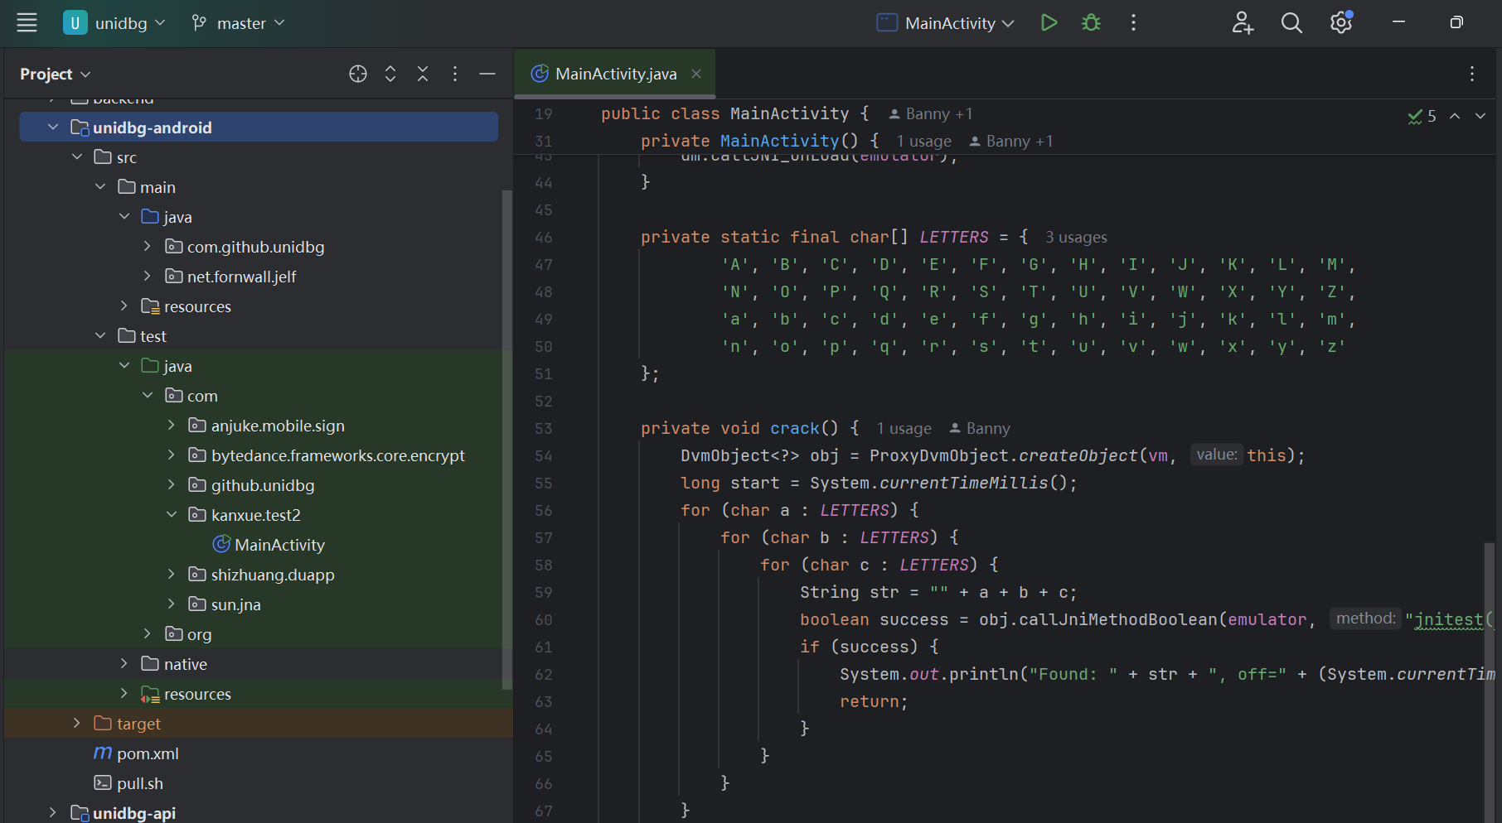1502x823 pixels.
Task: Select github.unidbg package in tree
Action: (263, 485)
